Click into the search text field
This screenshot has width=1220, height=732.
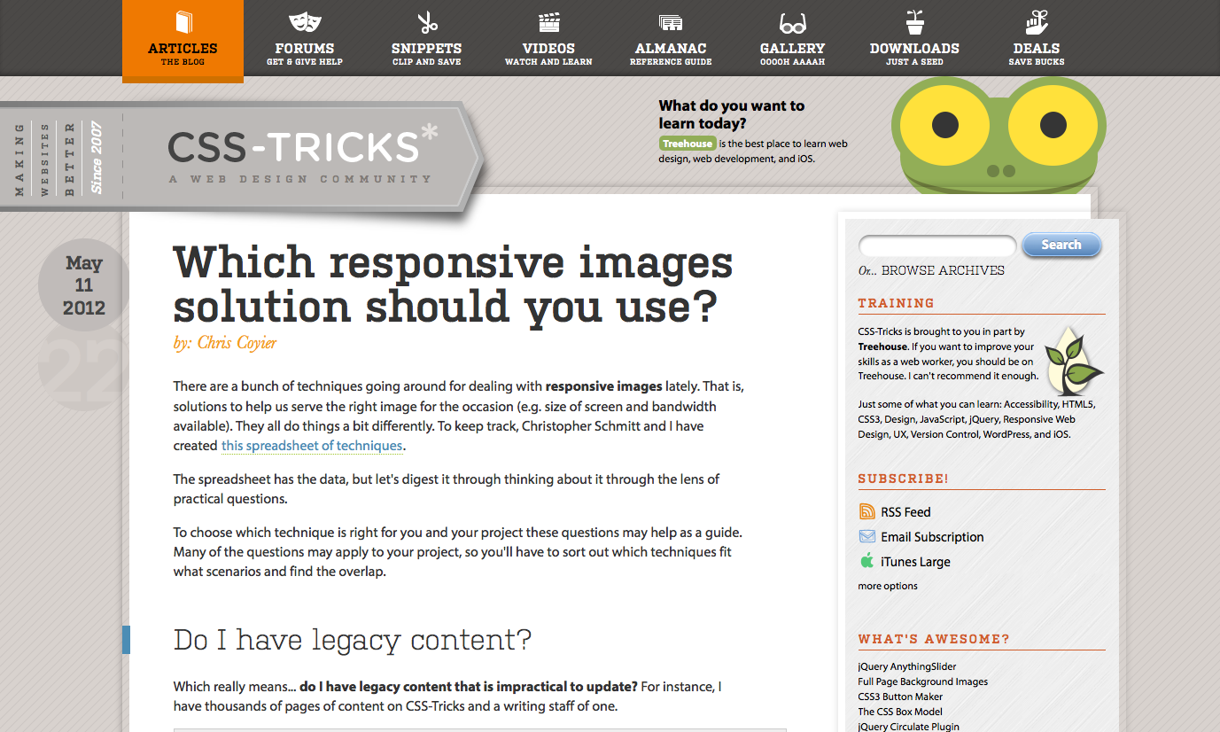pyautogui.click(x=936, y=245)
